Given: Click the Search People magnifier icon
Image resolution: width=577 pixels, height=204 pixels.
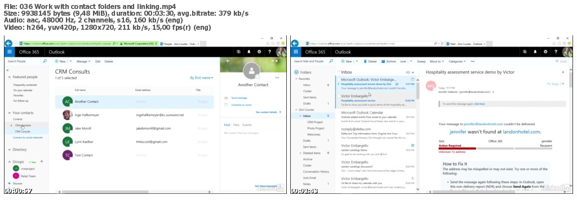Looking at the screenshot, I should 45,61.
